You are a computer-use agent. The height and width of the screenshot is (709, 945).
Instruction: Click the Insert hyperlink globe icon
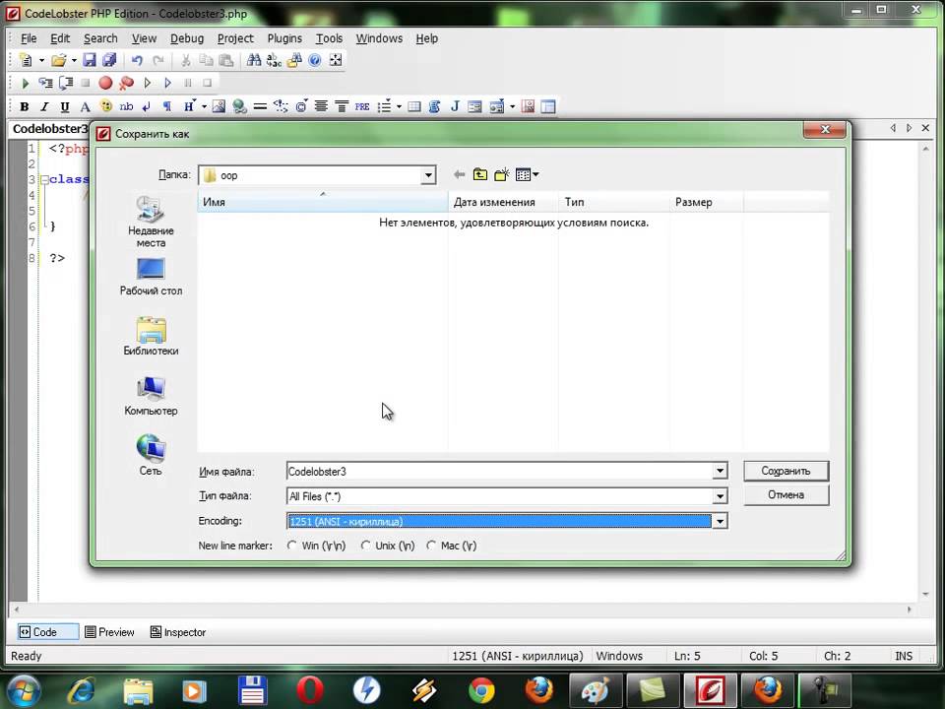tap(239, 106)
